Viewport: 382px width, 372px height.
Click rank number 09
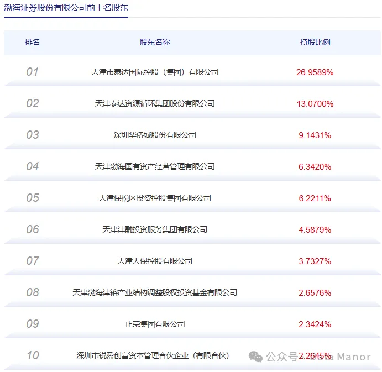pyautogui.click(x=33, y=323)
